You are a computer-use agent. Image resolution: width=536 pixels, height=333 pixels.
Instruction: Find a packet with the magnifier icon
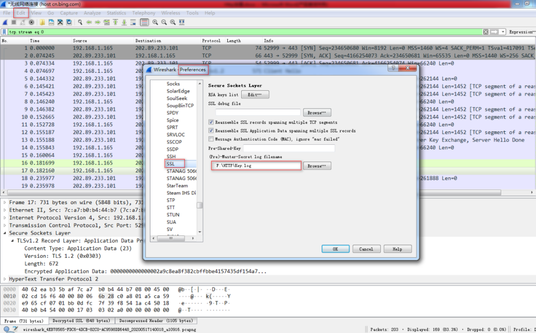[80, 22]
